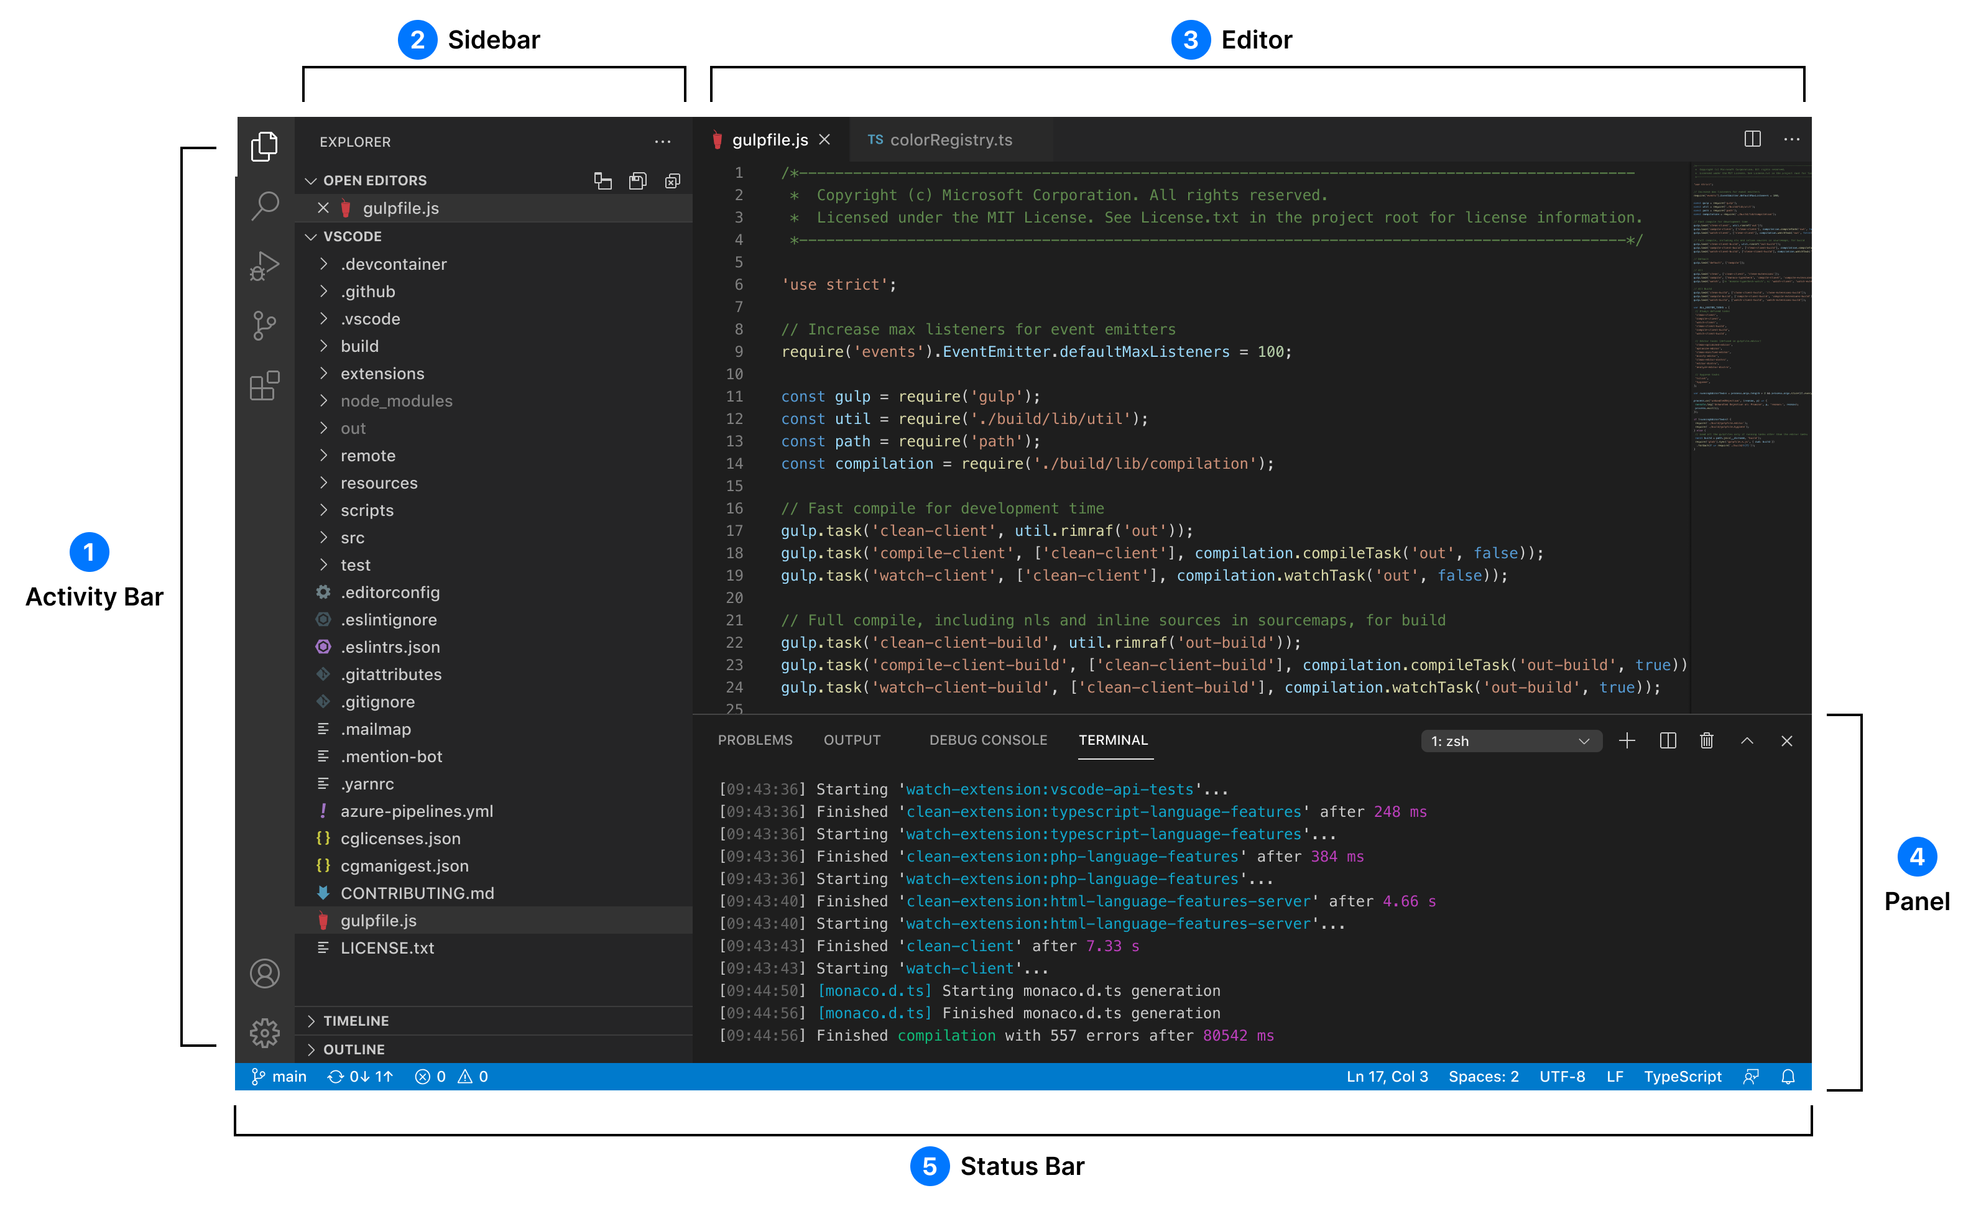Click the main branch in status bar
Screen dimensions: 1976x1206
pos(279,1077)
